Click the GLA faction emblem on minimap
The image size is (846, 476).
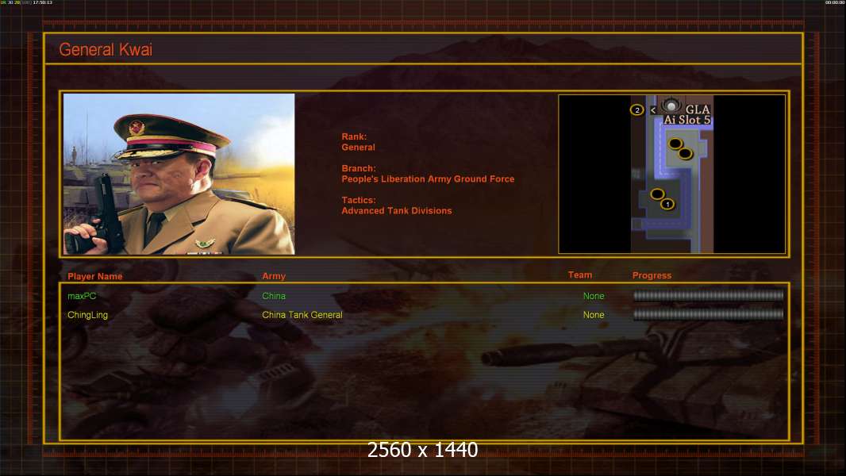671,106
